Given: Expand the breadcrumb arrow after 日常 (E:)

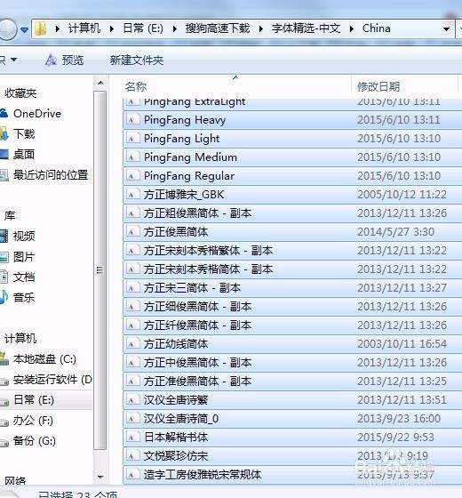Looking at the screenshot, I should point(175,28).
